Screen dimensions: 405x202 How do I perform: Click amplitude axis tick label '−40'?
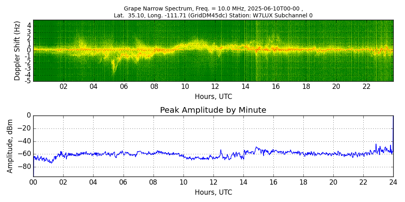tap(25, 141)
